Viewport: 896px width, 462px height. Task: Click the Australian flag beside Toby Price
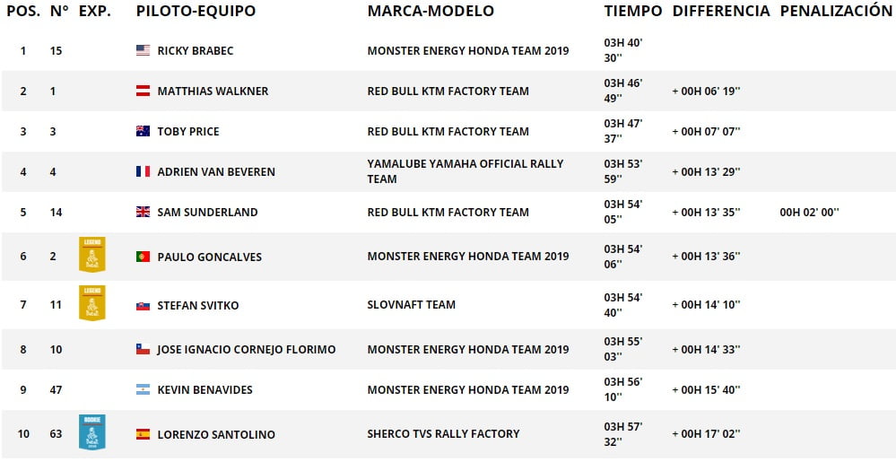coord(143,131)
